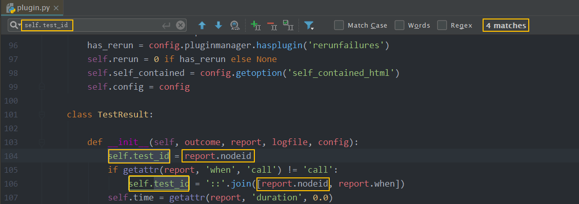Close the plugin.py tab
Screen dimensions: 579x204
tap(56, 8)
